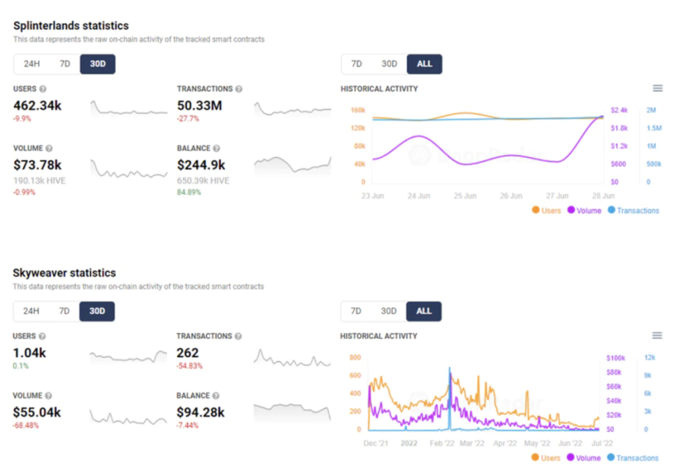
Task: Click Skyweaver VOLUME help icon
Action: point(48,396)
